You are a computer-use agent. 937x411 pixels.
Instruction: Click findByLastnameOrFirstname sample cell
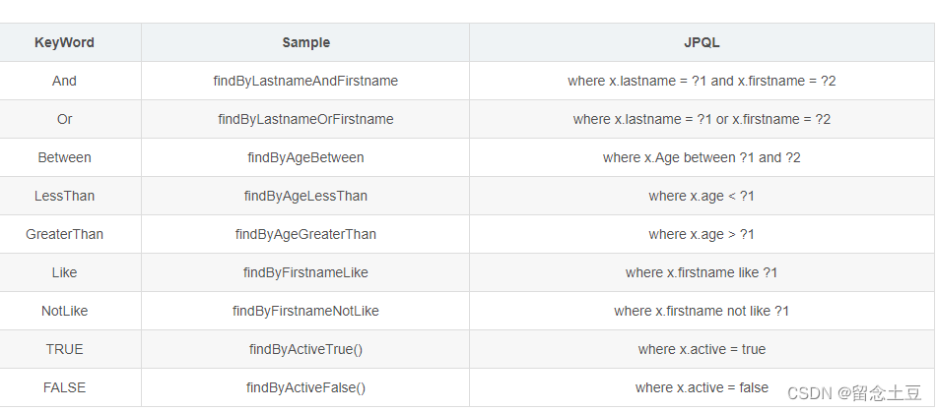pos(305,119)
